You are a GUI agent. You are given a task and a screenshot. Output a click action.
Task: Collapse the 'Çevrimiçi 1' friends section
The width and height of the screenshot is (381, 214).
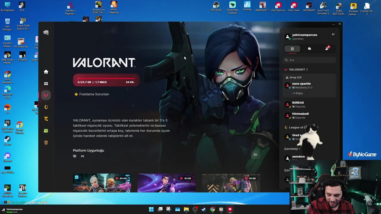pyautogui.click(x=292, y=149)
